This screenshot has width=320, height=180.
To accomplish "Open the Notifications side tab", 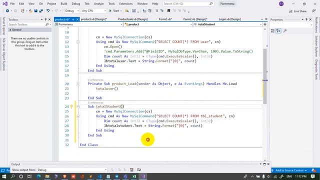I will click(x=316, y=24).
